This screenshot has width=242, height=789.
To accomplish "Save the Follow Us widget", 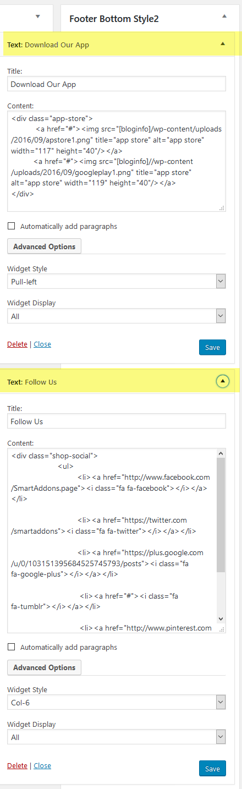I will [212, 768].
